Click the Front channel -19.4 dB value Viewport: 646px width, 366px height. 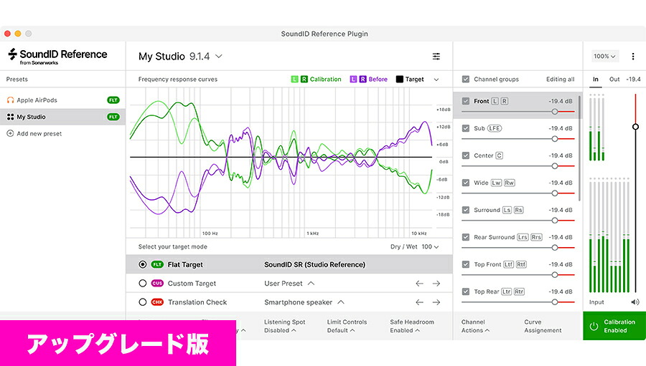point(561,101)
